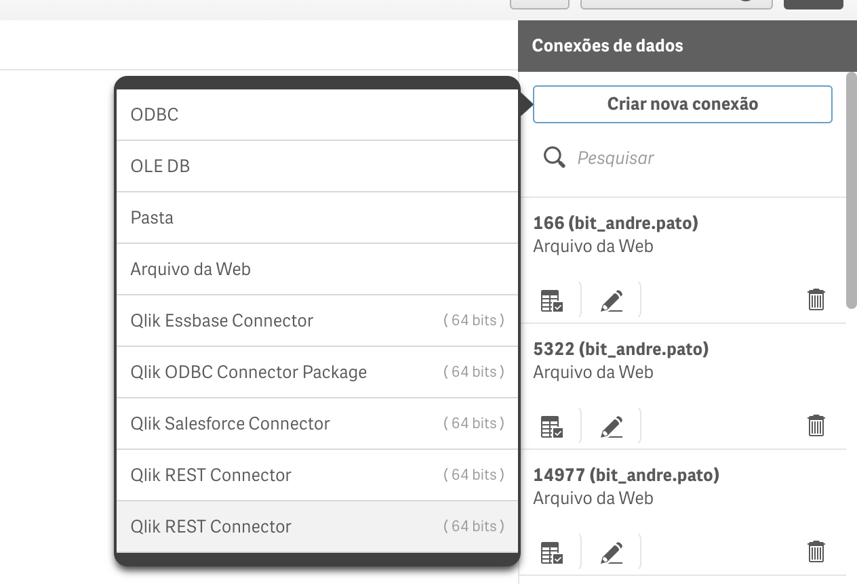Screen dimensions: 857x584
Task: Edit the 166 (bit_andre.pato) connection
Action: point(612,300)
